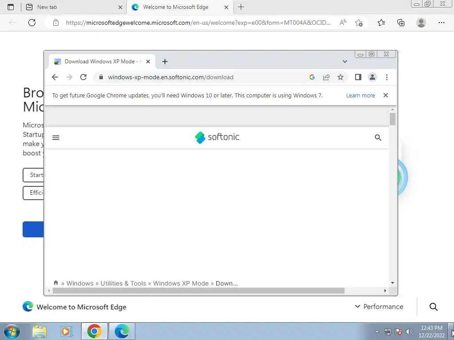Close the Download Windows XP Mode tab
The height and width of the screenshot is (340, 454).
click(x=148, y=62)
